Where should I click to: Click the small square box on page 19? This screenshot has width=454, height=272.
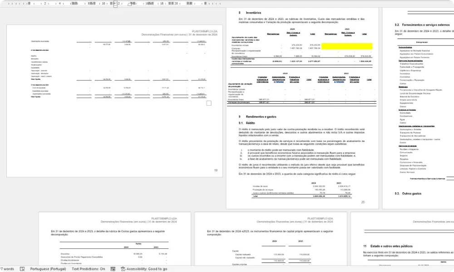pyautogui.click(x=209, y=103)
